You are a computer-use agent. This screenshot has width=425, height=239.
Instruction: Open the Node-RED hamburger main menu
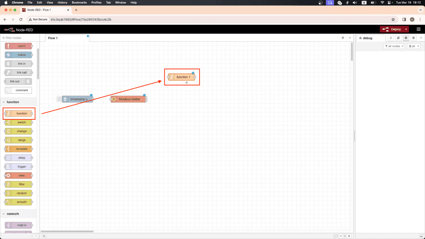418,29
